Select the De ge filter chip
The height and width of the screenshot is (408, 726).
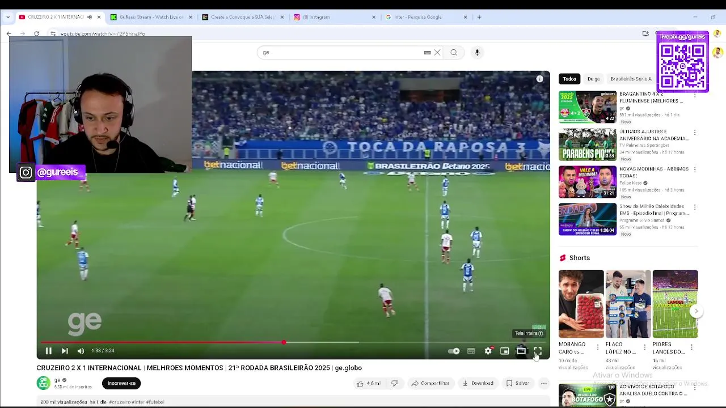[x=593, y=79]
